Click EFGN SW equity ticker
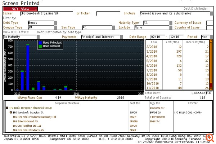216x144 pixels. point(155,121)
